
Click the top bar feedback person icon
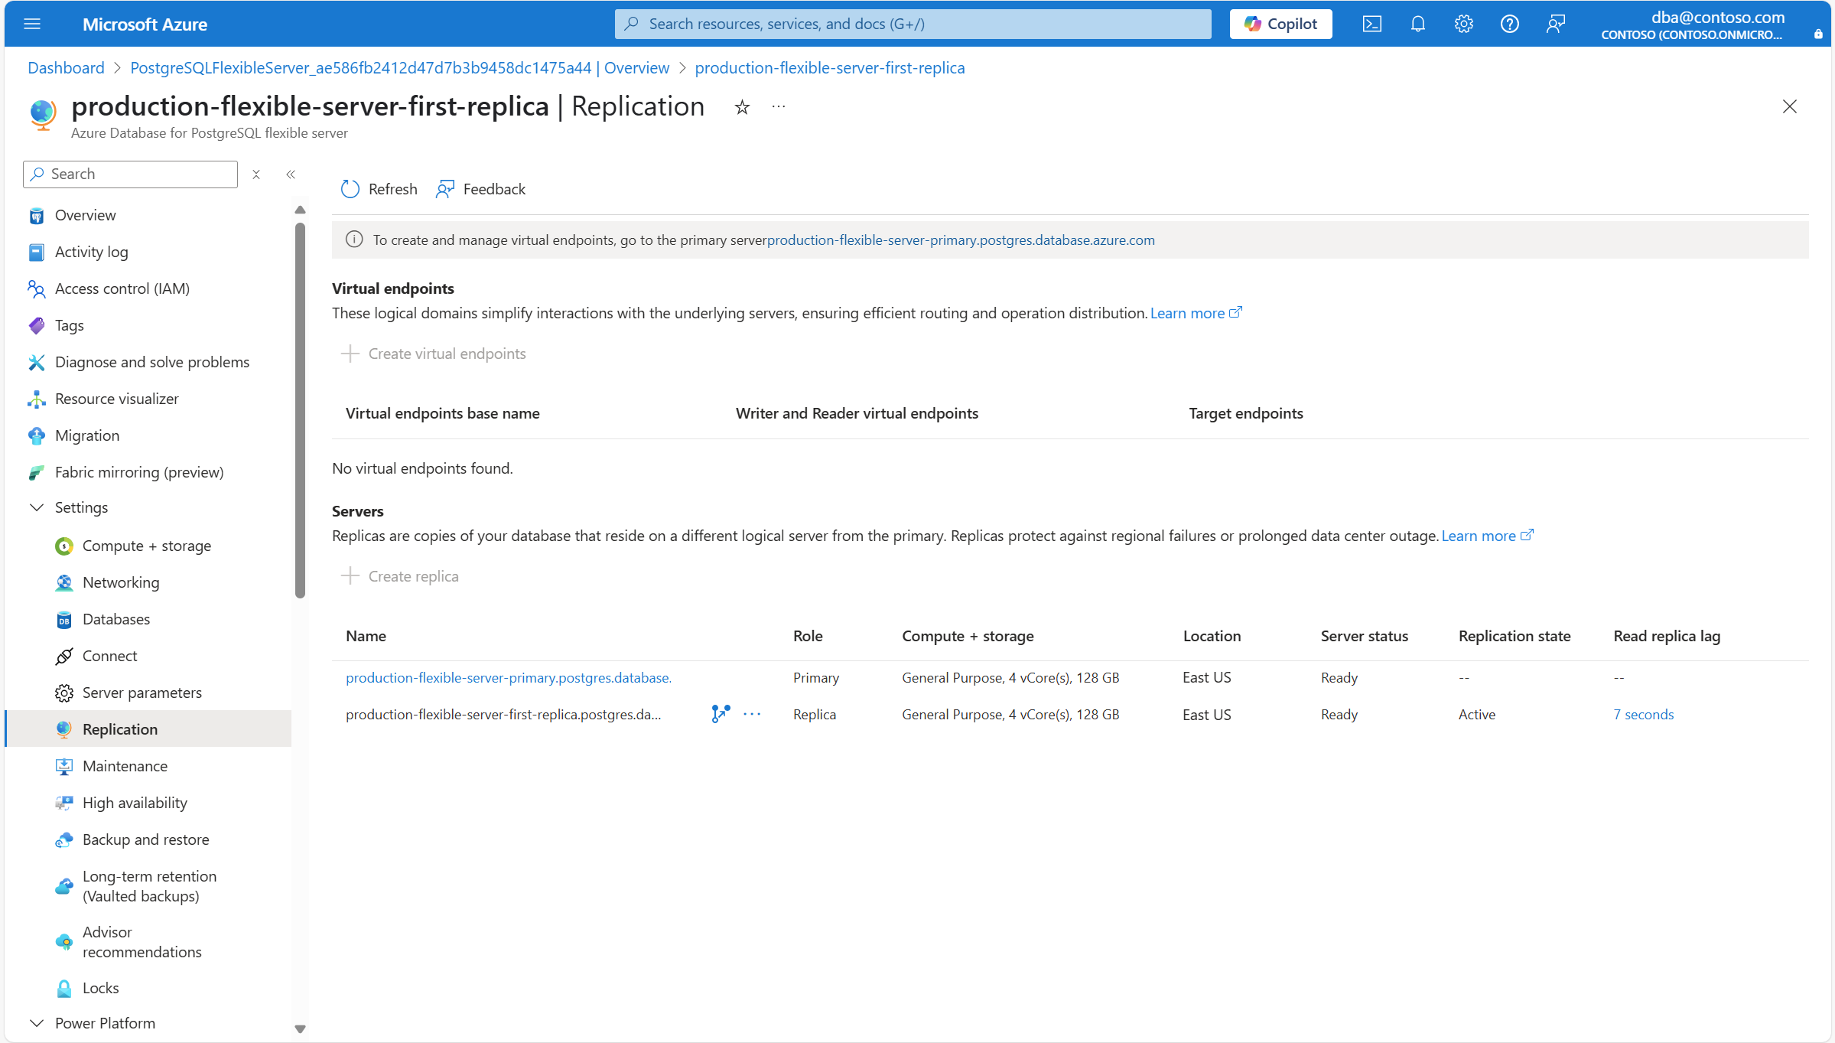(1556, 24)
